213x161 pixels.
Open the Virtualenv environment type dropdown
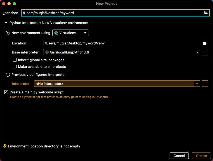(70, 33)
